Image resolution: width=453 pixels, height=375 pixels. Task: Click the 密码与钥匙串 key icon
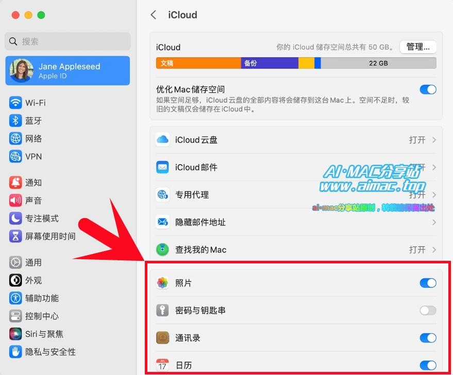coord(162,310)
